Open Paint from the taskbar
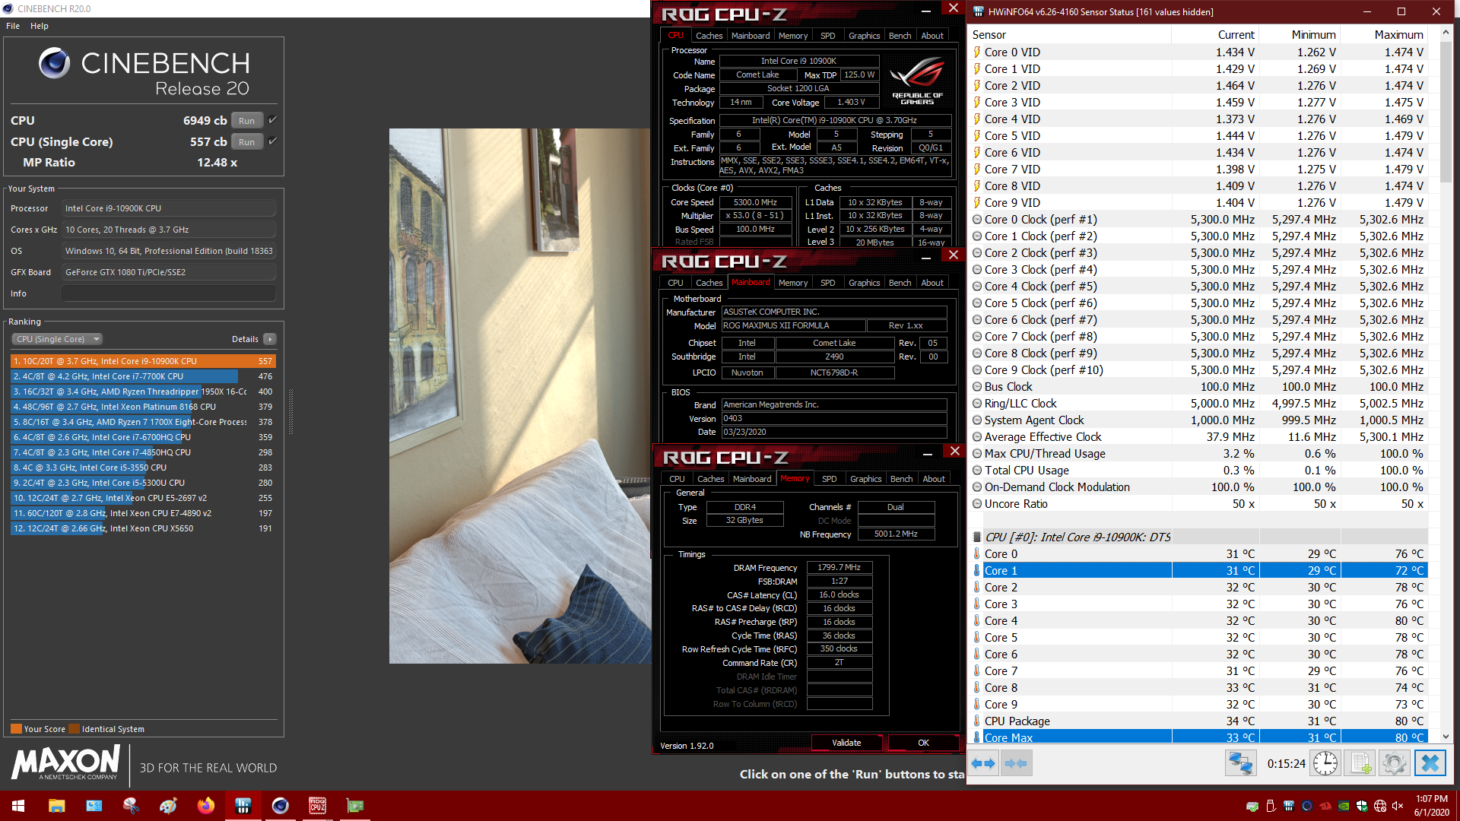This screenshot has height=821, width=1460. pyautogui.click(x=168, y=806)
